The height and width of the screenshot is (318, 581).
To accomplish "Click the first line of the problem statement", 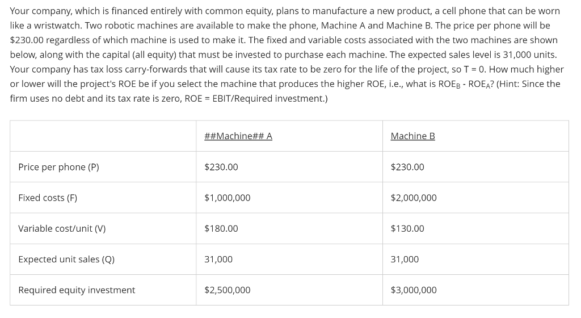I will click(x=285, y=11).
